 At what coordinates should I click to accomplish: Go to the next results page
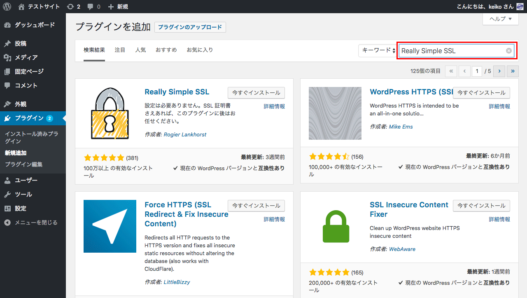click(499, 71)
